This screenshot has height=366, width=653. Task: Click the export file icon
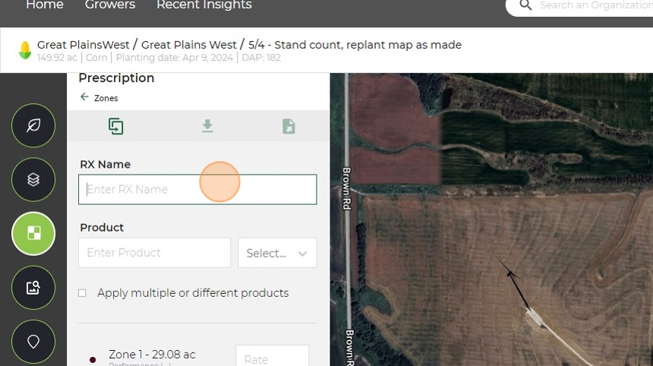[x=289, y=126]
